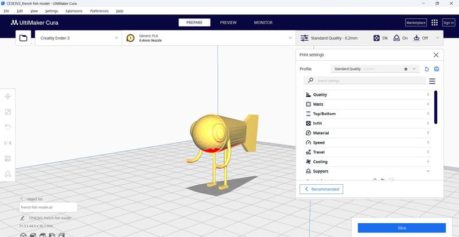Click the Top/Bottom category icon
Screen dimensions: 459x237
point(308,114)
